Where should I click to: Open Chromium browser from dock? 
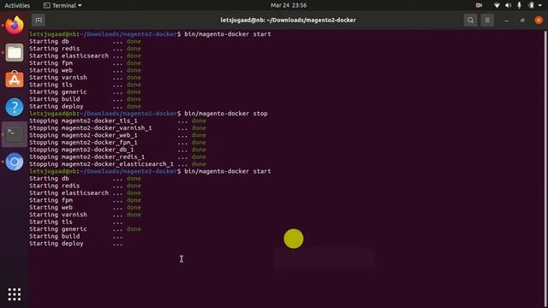pos(15,162)
